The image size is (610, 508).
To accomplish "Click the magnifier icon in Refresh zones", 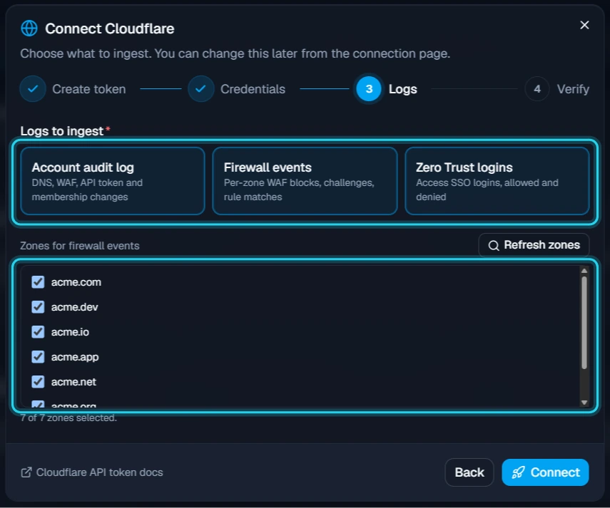I will [x=494, y=246].
